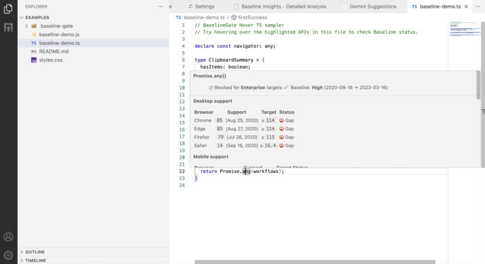Click firstSuccess in the breadcrumb
This screenshot has height=264, width=485.
tap(252, 17)
